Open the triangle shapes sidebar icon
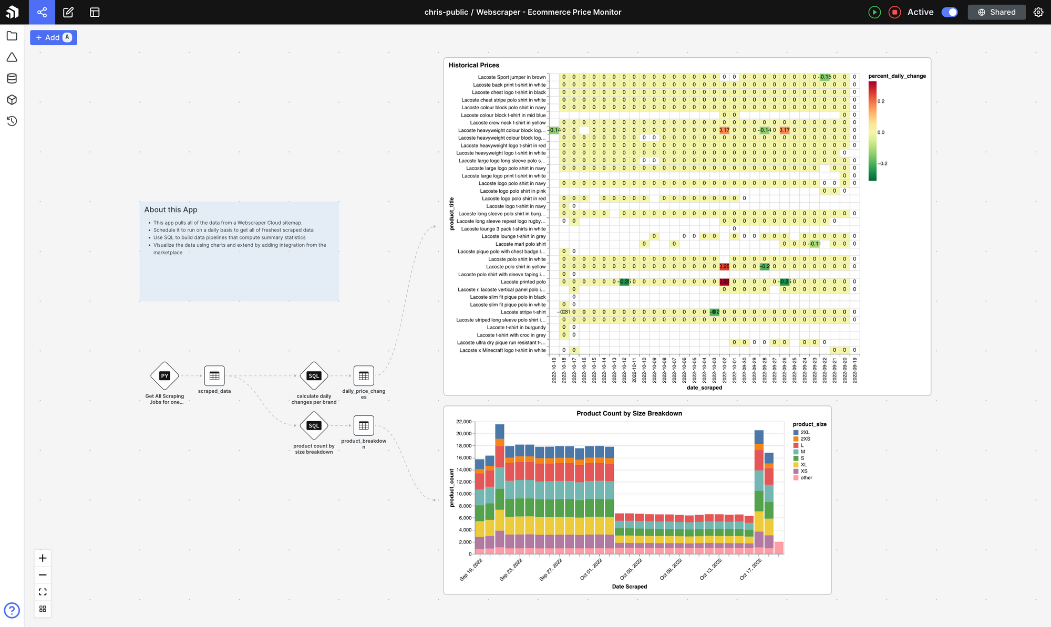This screenshot has width=1051, height=627. 12,57
